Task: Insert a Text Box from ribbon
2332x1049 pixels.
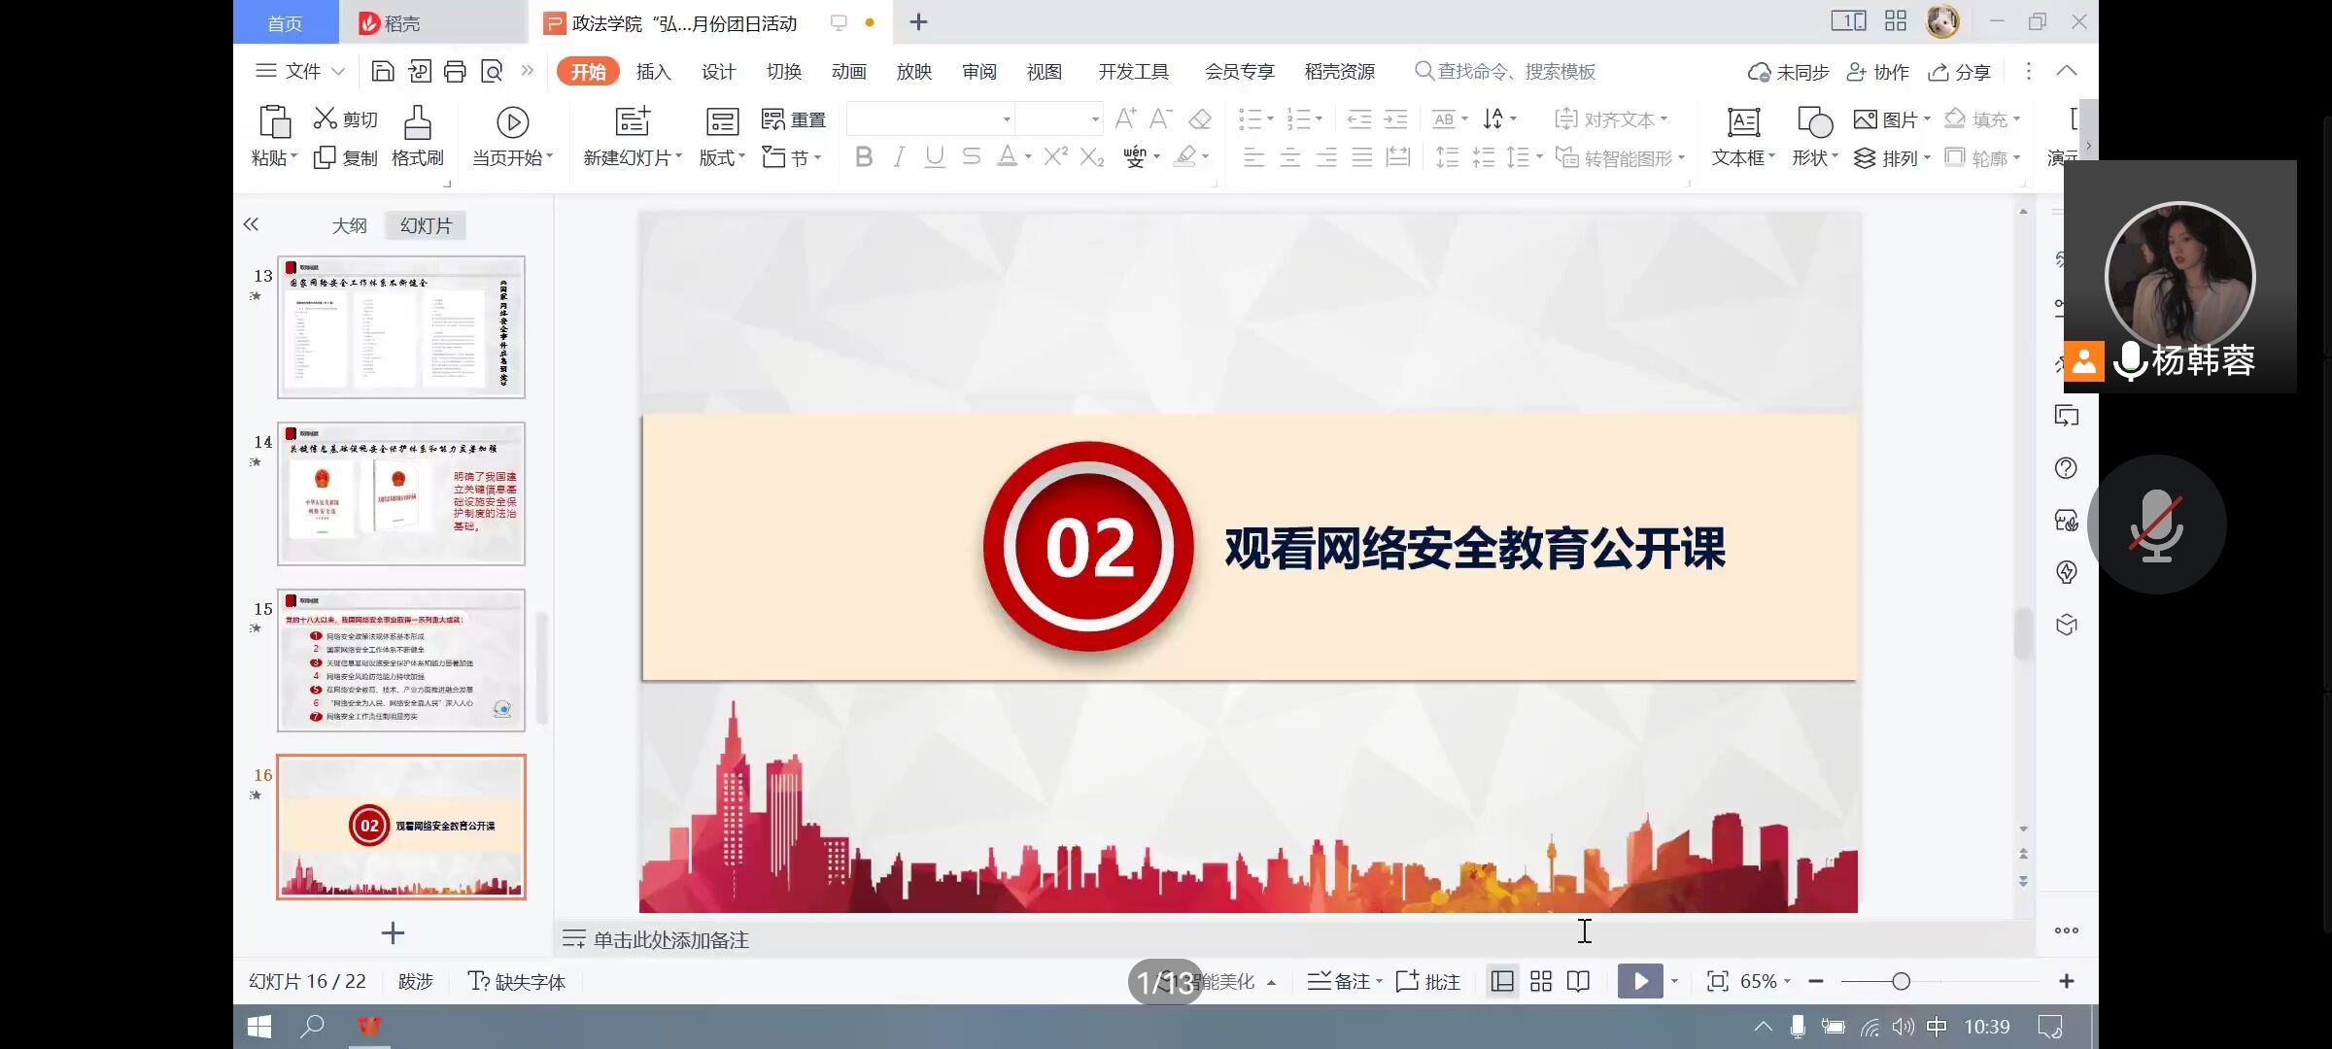Action: (x=1743, y=122)
